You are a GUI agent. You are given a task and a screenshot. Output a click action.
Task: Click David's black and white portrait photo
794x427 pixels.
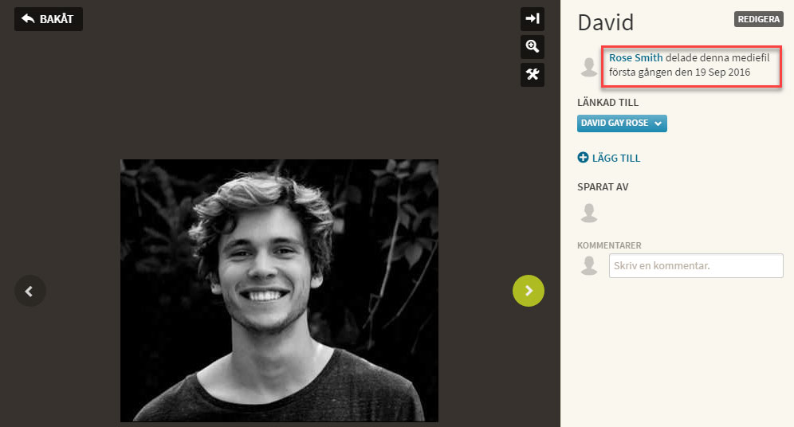[x=279, y=291]
